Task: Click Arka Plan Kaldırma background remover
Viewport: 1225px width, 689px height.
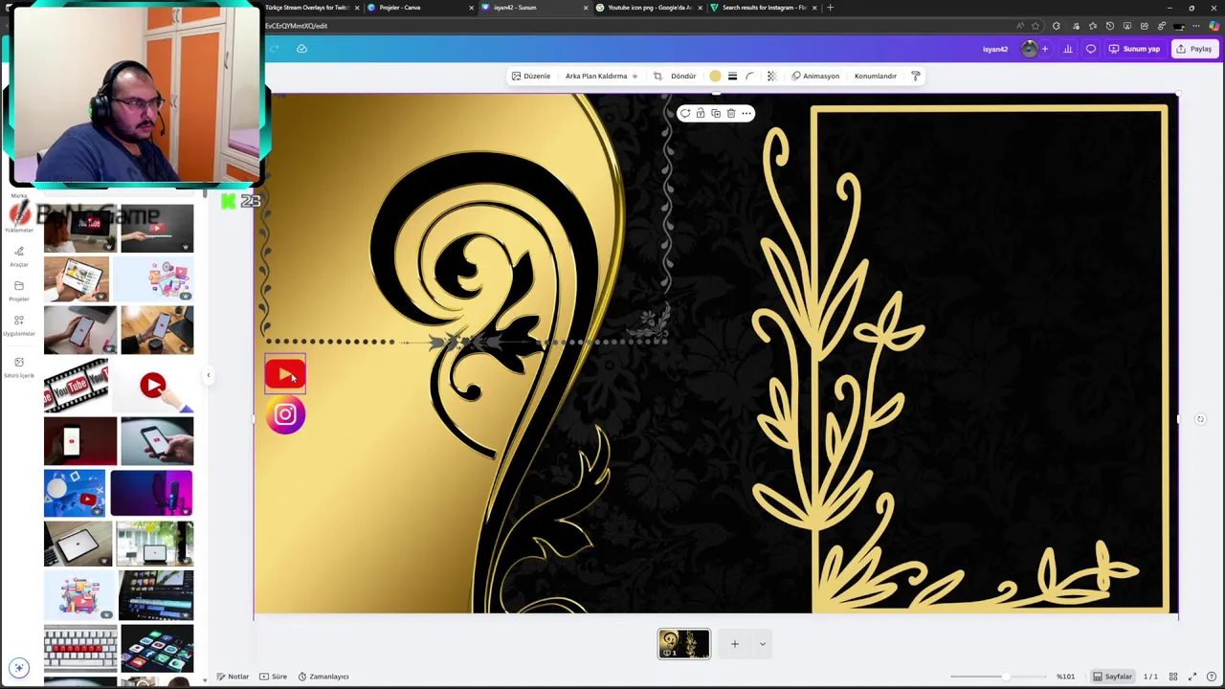Action: coord(601,76)
